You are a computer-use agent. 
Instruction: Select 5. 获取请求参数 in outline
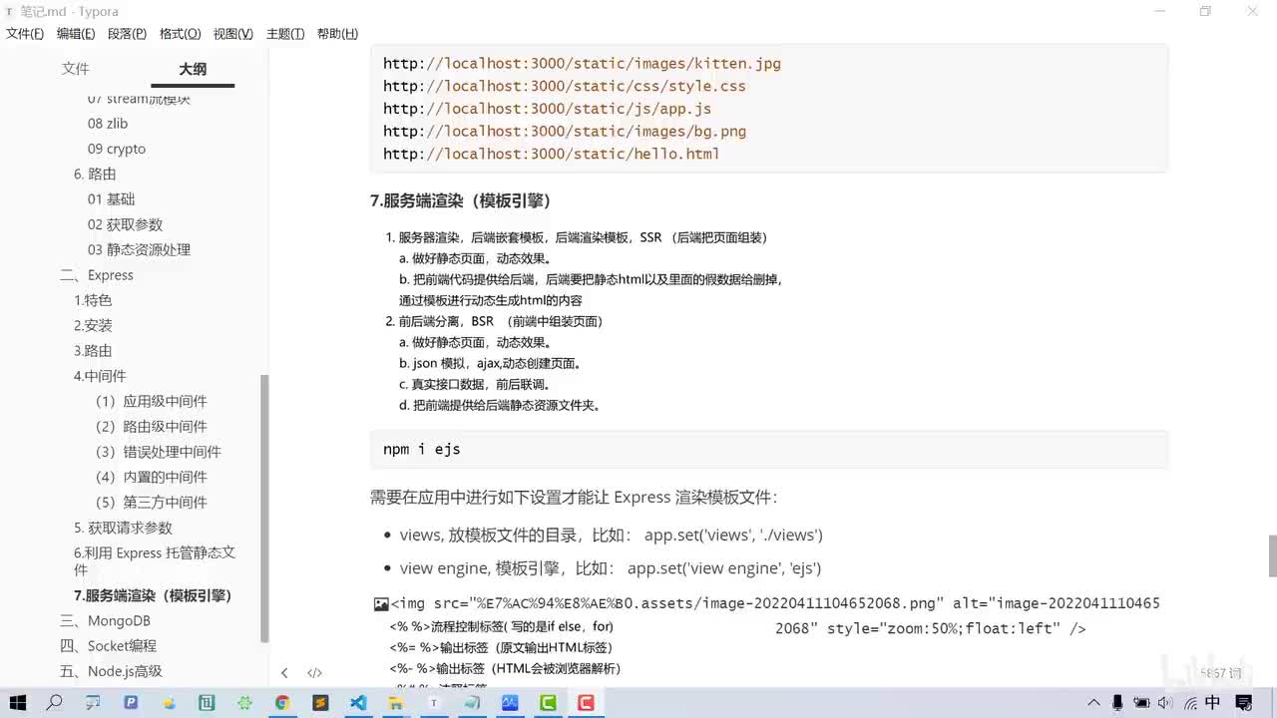click(x=123, y=528)
